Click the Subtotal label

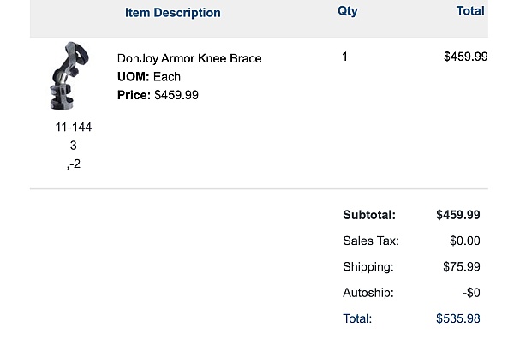click(x=369, y=215)
